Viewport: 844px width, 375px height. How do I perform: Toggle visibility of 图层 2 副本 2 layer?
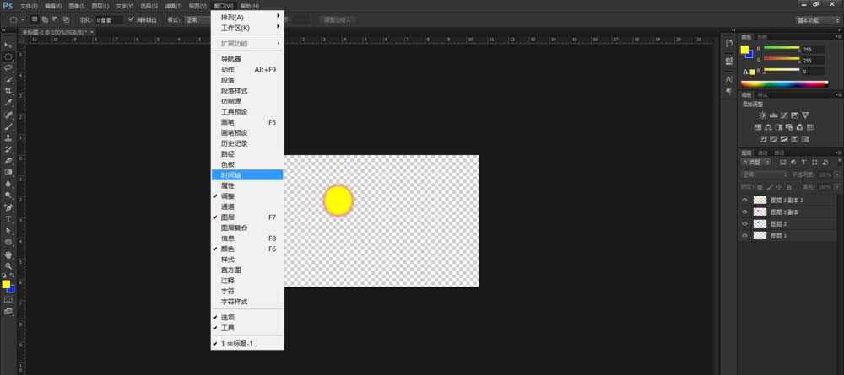[x=744, y=200]
